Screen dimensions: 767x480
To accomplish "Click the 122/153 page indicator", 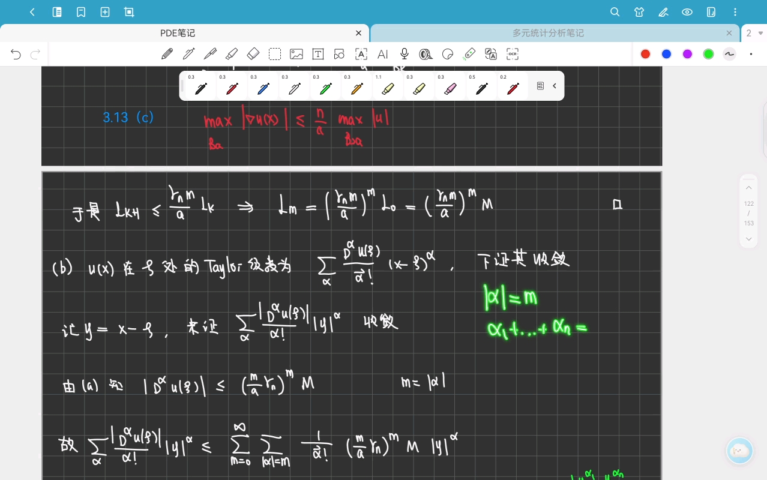I will pyautogui.click(x=749, y=213).
